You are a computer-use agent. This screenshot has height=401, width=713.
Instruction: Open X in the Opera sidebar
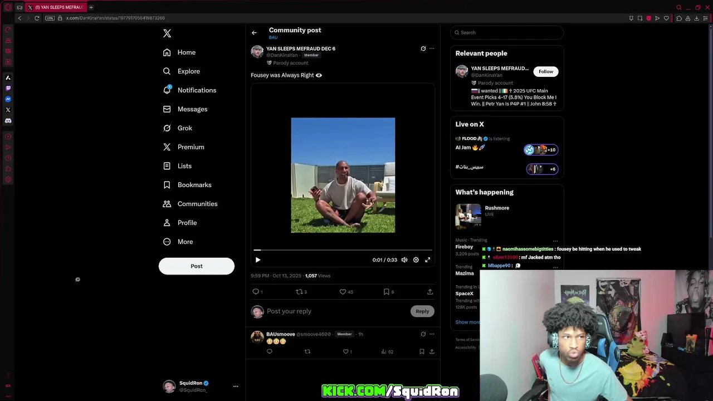click(8, 110)
